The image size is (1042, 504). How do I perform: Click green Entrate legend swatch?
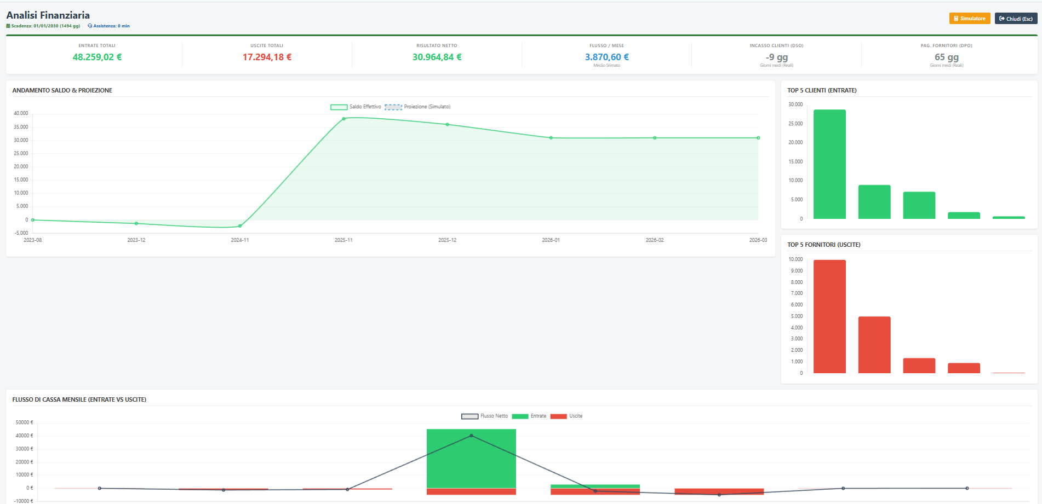(520, 416)
